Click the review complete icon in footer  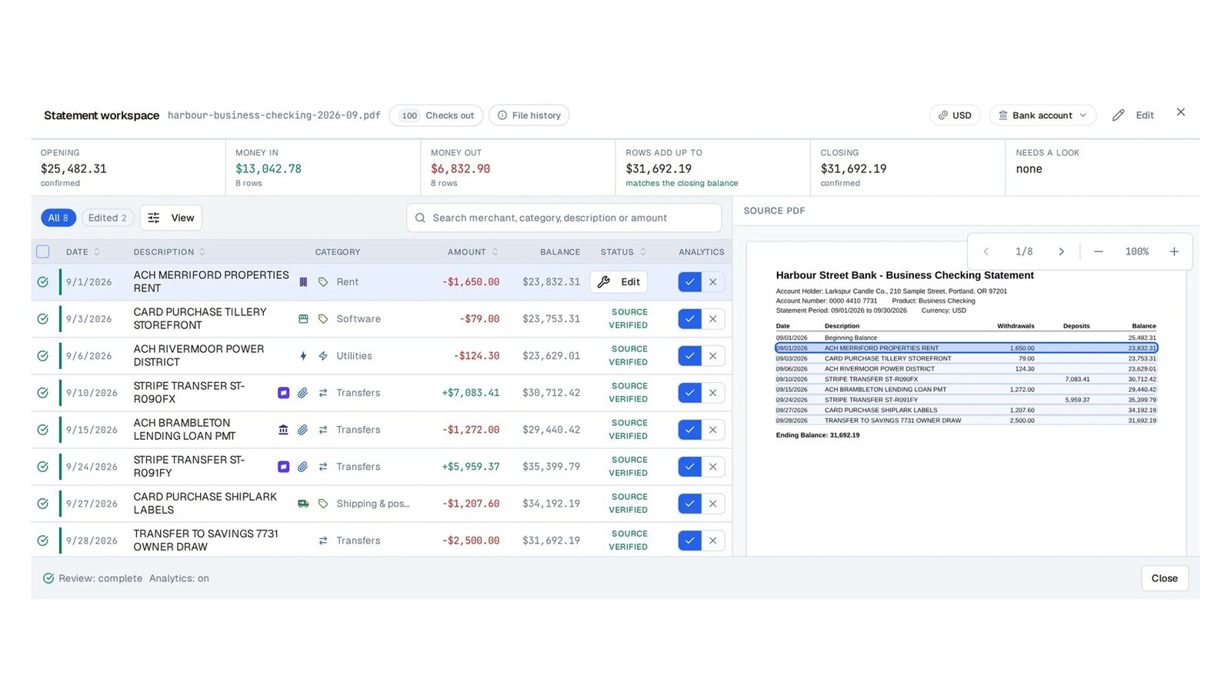48,578
